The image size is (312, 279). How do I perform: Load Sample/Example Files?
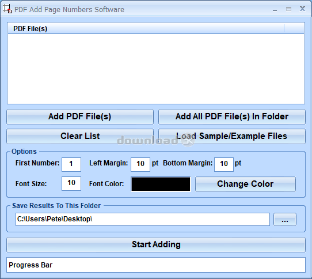click(x=232, y=136)
